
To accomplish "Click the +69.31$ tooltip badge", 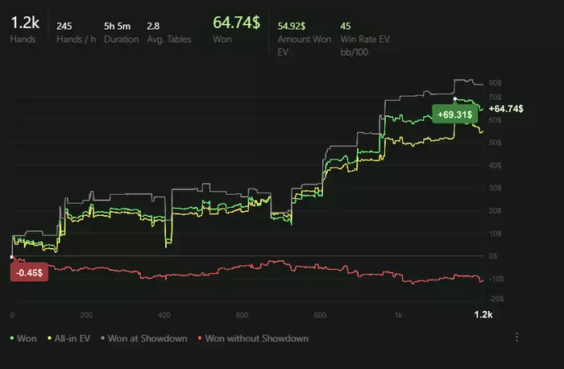I will (454, 114).
